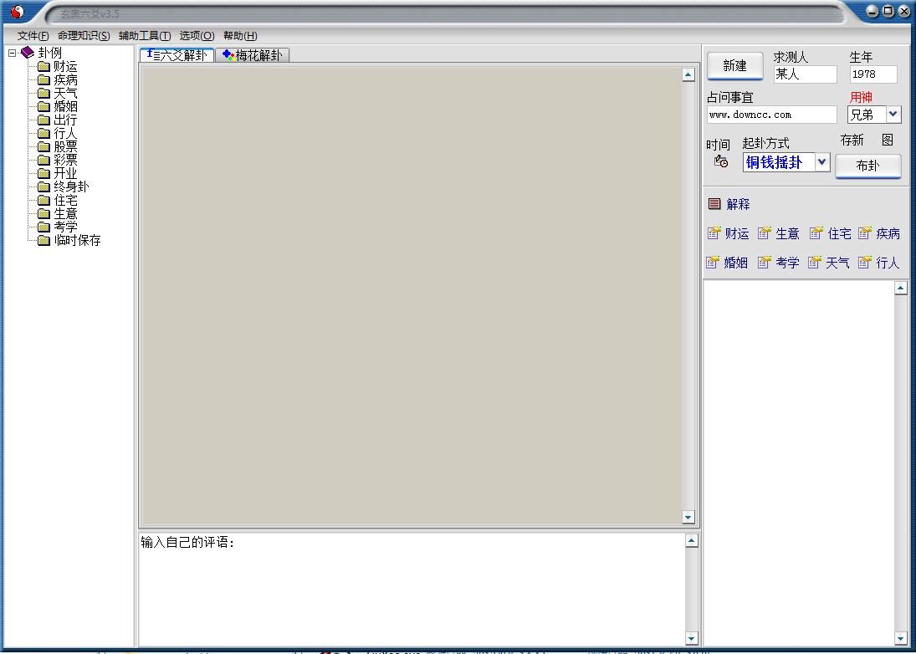The height and width of the screenshot is (654, 916).
Task: Click the 解释 list icon
Action: point(714,204)
